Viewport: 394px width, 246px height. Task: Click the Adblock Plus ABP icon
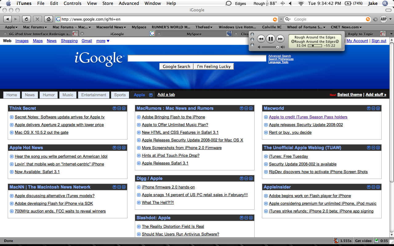pyautogui.click(x=384, y=19)
